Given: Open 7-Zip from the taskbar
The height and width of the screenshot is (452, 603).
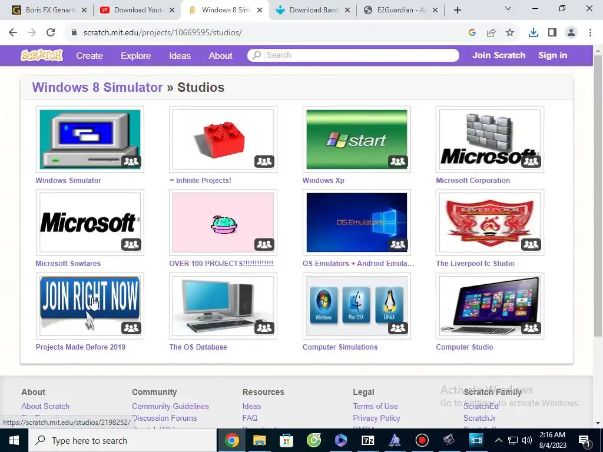Looking at the screenshot, I should coord(367,440).
